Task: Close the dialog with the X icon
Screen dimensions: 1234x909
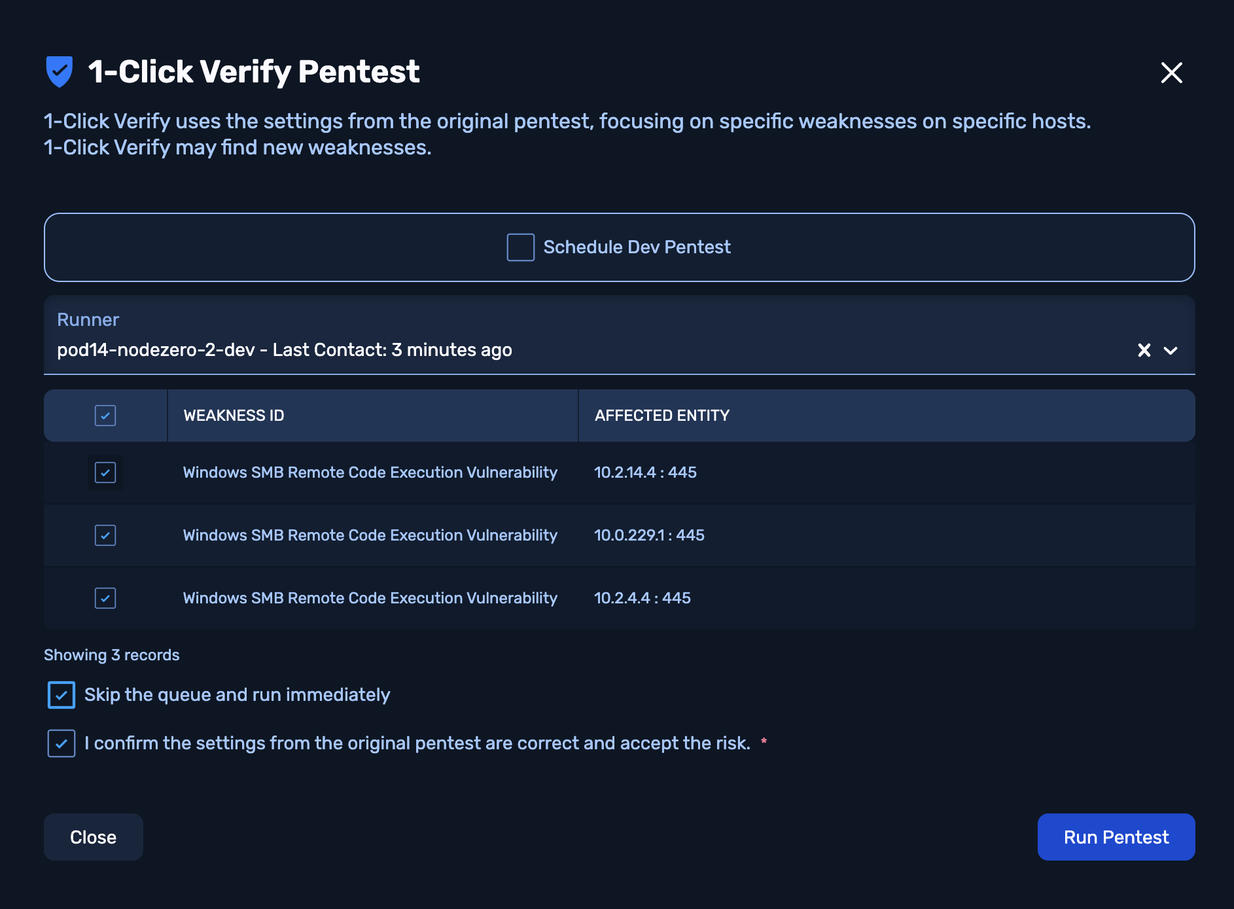Action: (1171, 73)
